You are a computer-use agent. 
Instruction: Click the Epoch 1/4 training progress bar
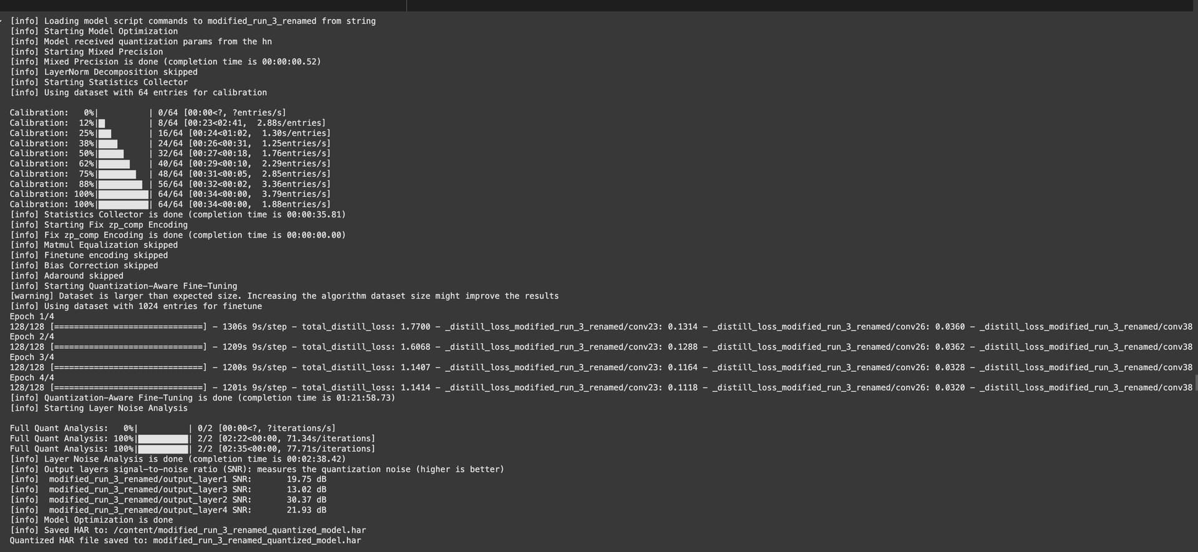[x=128, y=327]
